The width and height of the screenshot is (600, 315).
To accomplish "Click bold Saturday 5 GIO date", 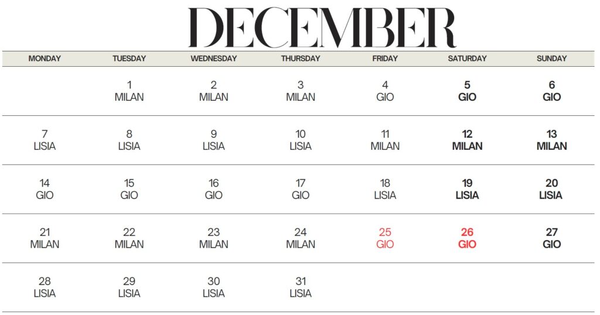I will 467,91.
